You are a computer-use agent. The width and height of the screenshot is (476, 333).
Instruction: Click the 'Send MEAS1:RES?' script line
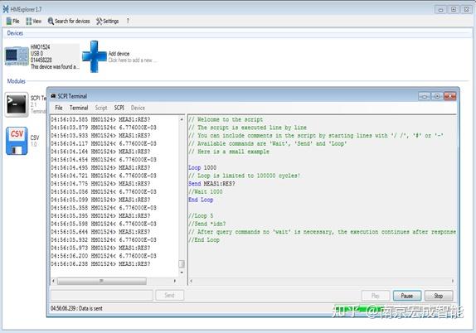tap(211, 184)
